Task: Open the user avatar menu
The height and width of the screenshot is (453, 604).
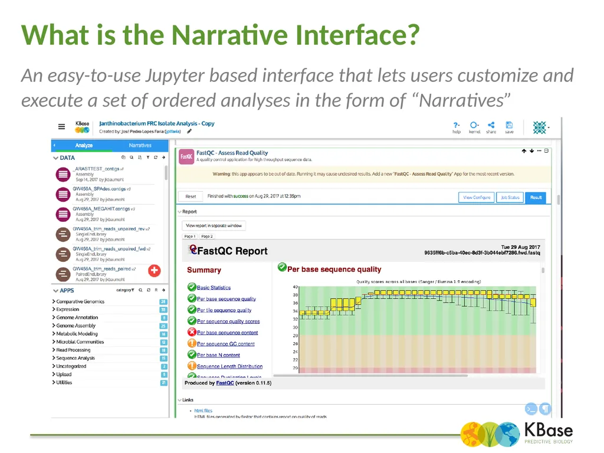Action: pos(540,127)
